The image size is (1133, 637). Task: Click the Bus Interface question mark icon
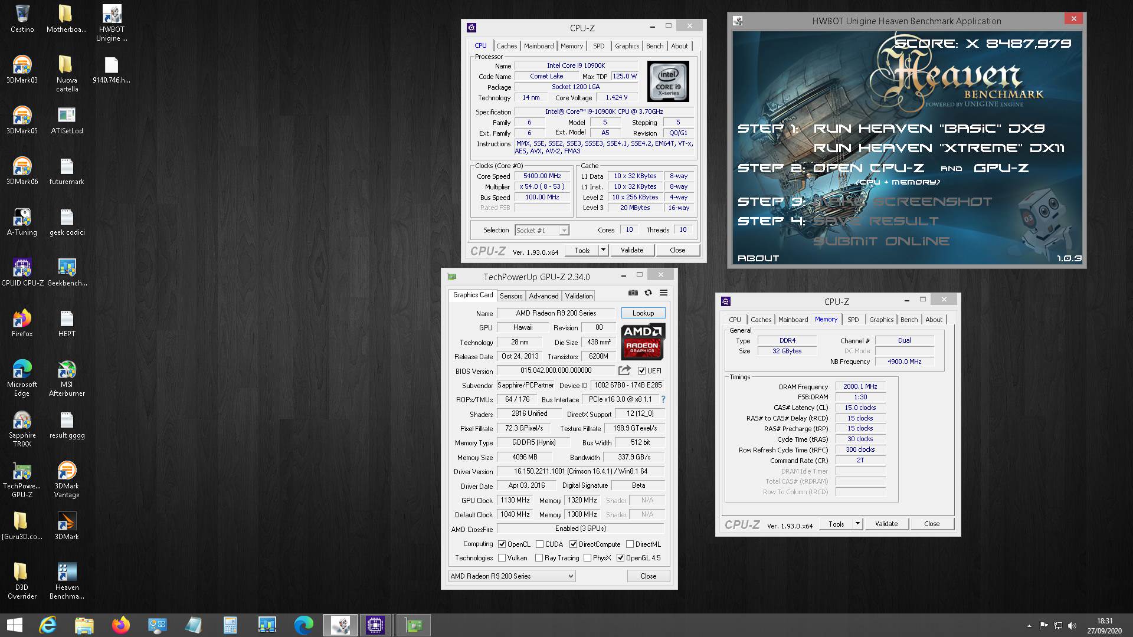pyautogui.click(x=663, y=399)
